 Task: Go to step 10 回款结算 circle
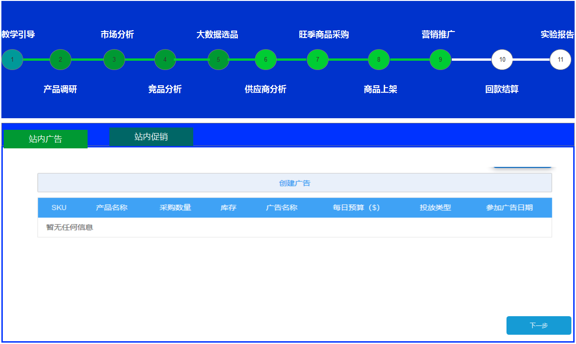pyautogui.click(x=502, y=60)
